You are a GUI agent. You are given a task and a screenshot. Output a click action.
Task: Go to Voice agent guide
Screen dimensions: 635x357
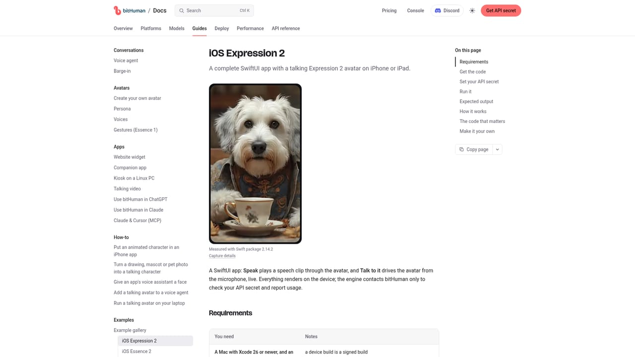pos(126,60)
